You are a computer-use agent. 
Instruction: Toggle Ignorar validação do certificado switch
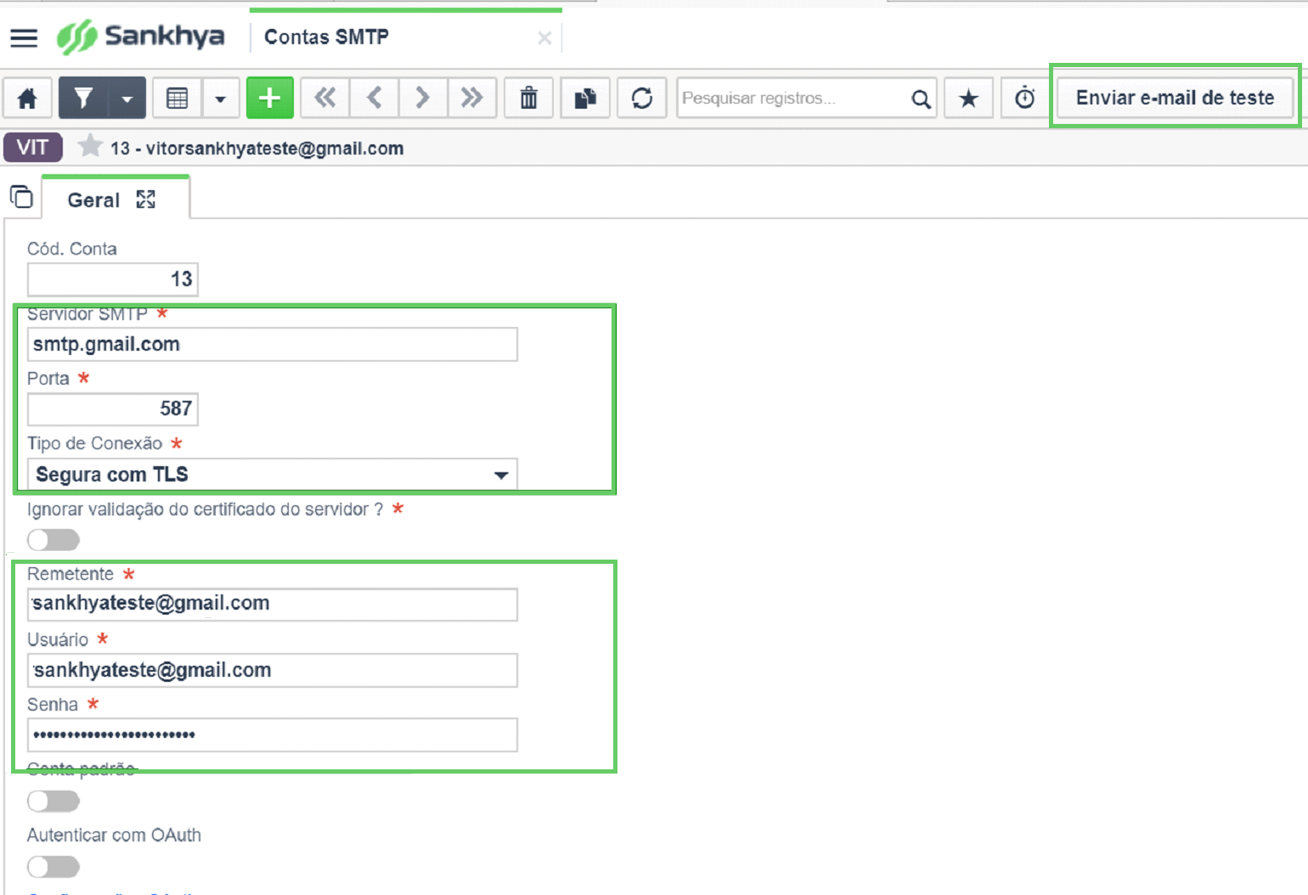pos(54,540)
